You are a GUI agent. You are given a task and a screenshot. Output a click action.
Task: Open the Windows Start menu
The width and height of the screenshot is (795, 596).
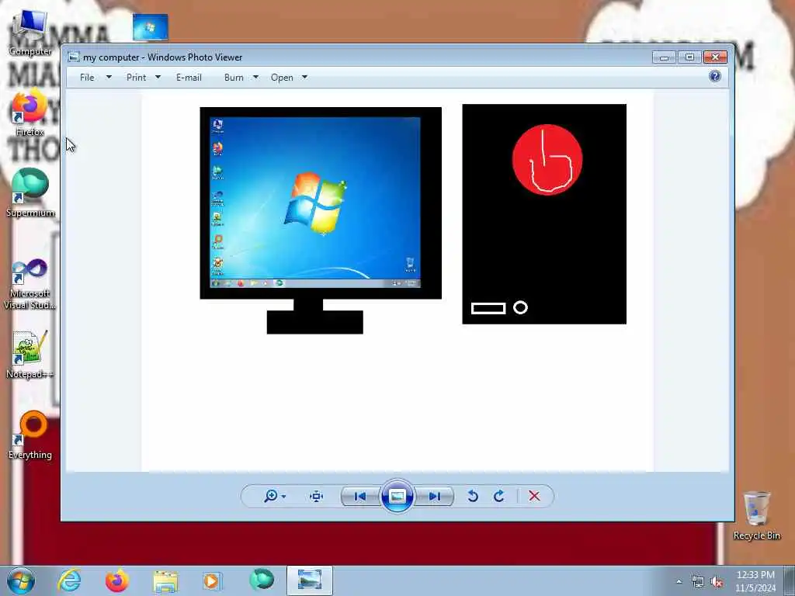(21, 580)
